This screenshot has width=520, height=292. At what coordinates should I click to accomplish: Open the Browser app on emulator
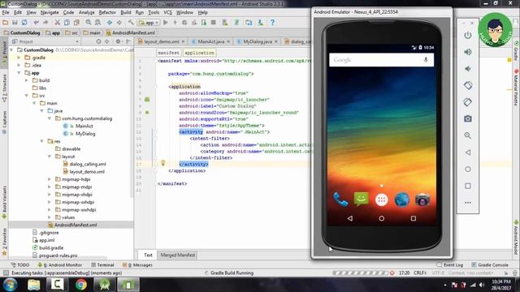click(x=402, y=200)
